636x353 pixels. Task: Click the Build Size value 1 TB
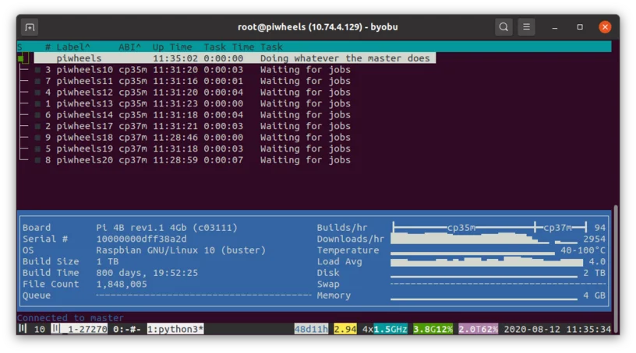107,261
